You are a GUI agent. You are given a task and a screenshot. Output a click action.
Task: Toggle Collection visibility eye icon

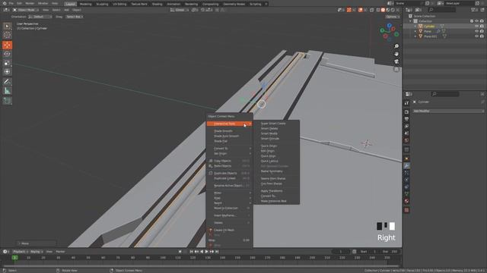[477, 21]
